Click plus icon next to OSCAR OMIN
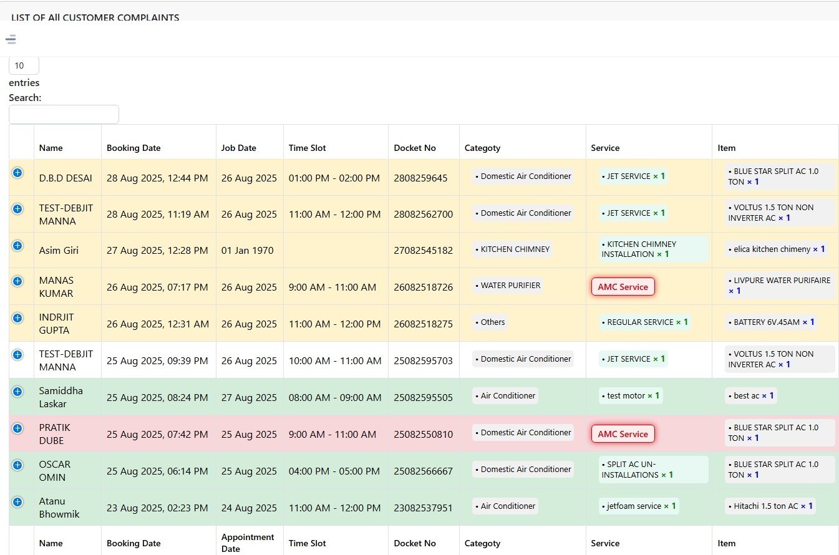The image size is (839, 555). pos(17,465)
